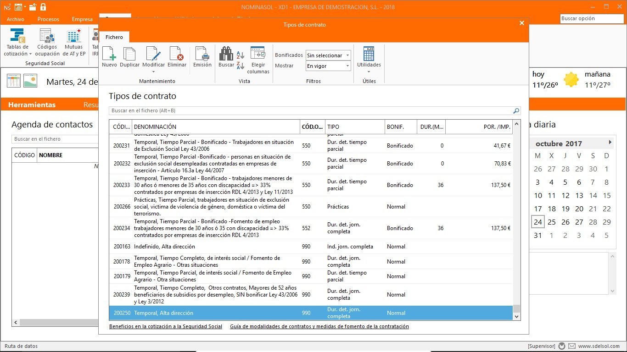Click the Buscar opción field
627x352 pixels.
[x=591, y=19]
